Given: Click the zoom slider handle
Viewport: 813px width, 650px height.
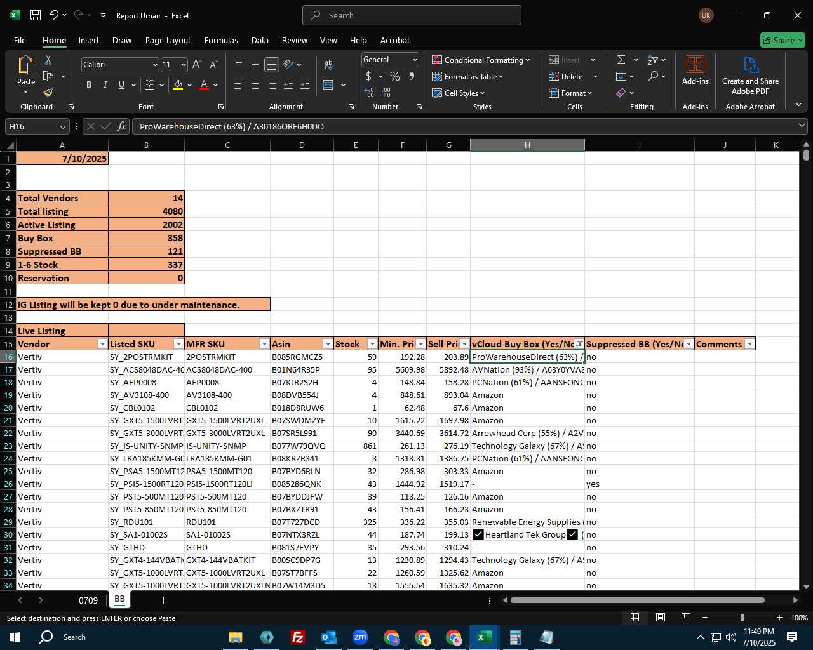Looking at the screenshot, I should pos(742,618).
